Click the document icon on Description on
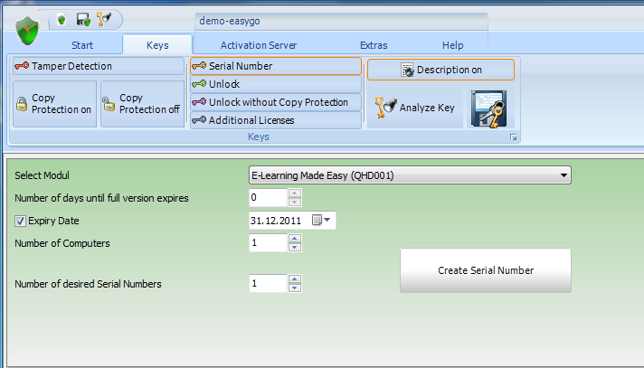The width and height of the screenshot is (644, 368). [x=407, y=70]
